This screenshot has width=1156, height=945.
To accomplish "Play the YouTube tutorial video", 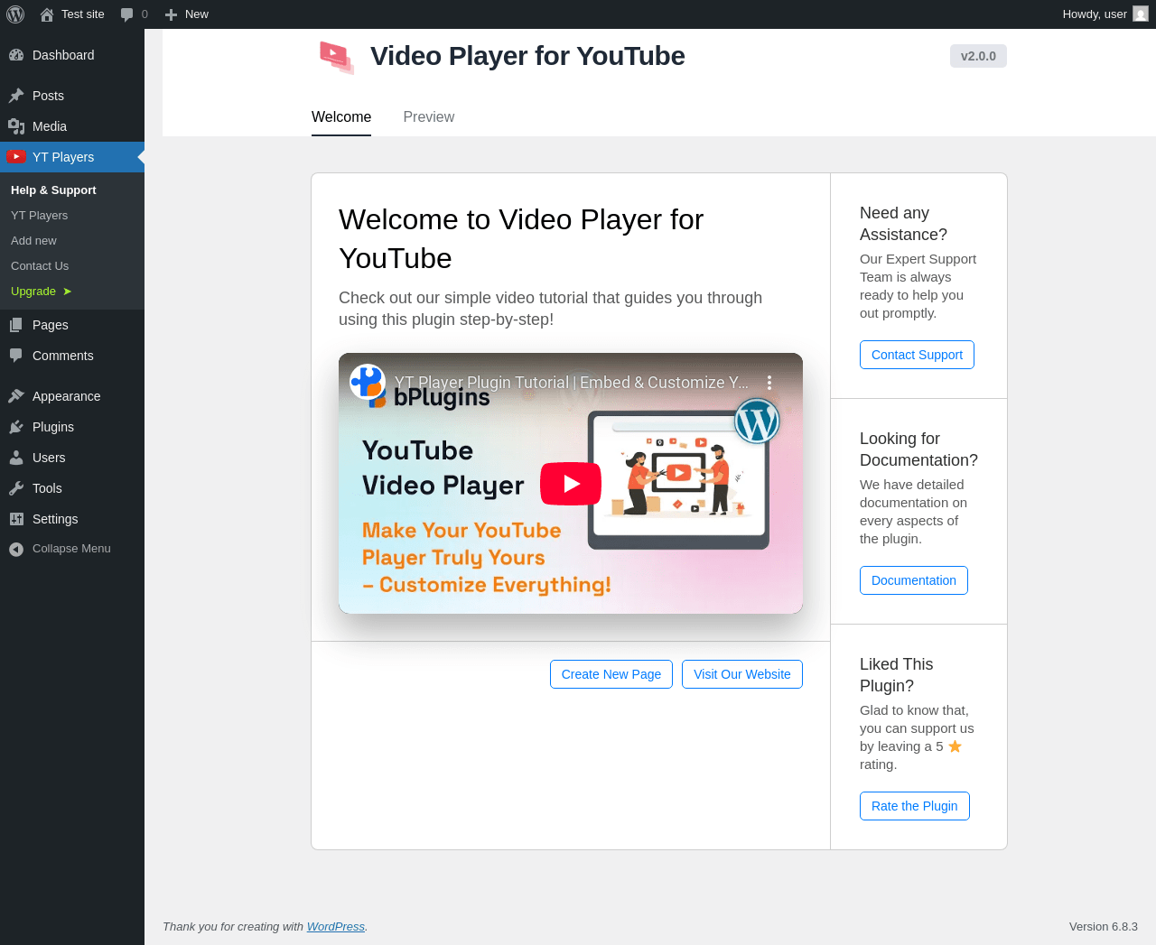I will [571, 484].
